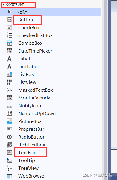This screenshot has height=180, width=117.
Task: Click the NumericUpDown control icon
Action: [x=10, y=113]
